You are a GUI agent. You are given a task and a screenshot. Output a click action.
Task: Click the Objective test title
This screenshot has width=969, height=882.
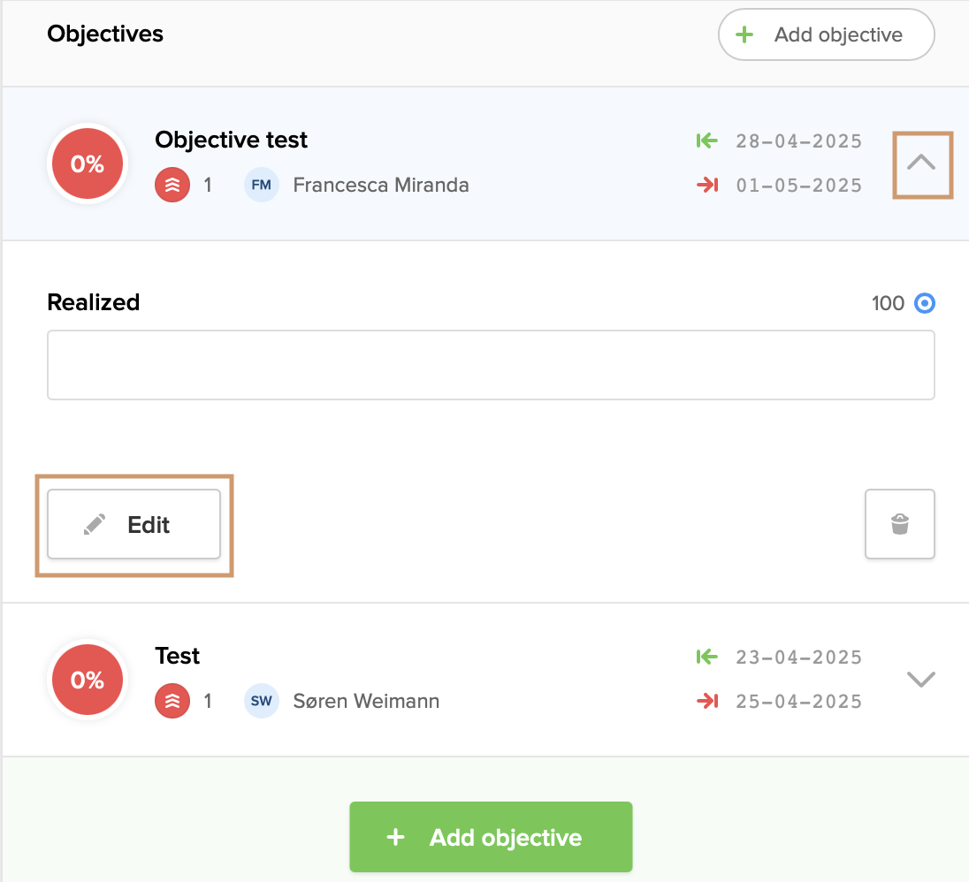[231, 140]
